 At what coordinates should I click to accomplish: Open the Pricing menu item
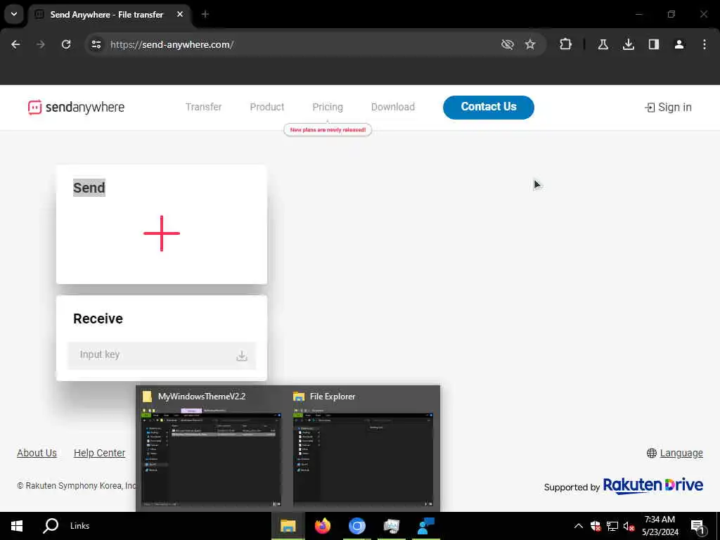328,107
